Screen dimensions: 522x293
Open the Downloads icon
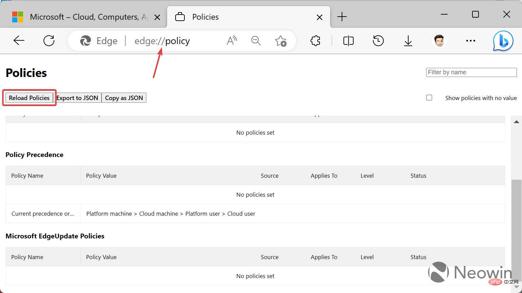point(408,41)
